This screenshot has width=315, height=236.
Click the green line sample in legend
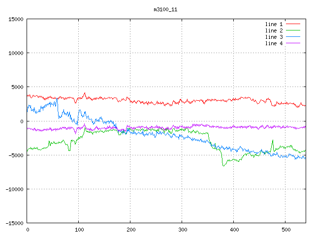[293, 30]
